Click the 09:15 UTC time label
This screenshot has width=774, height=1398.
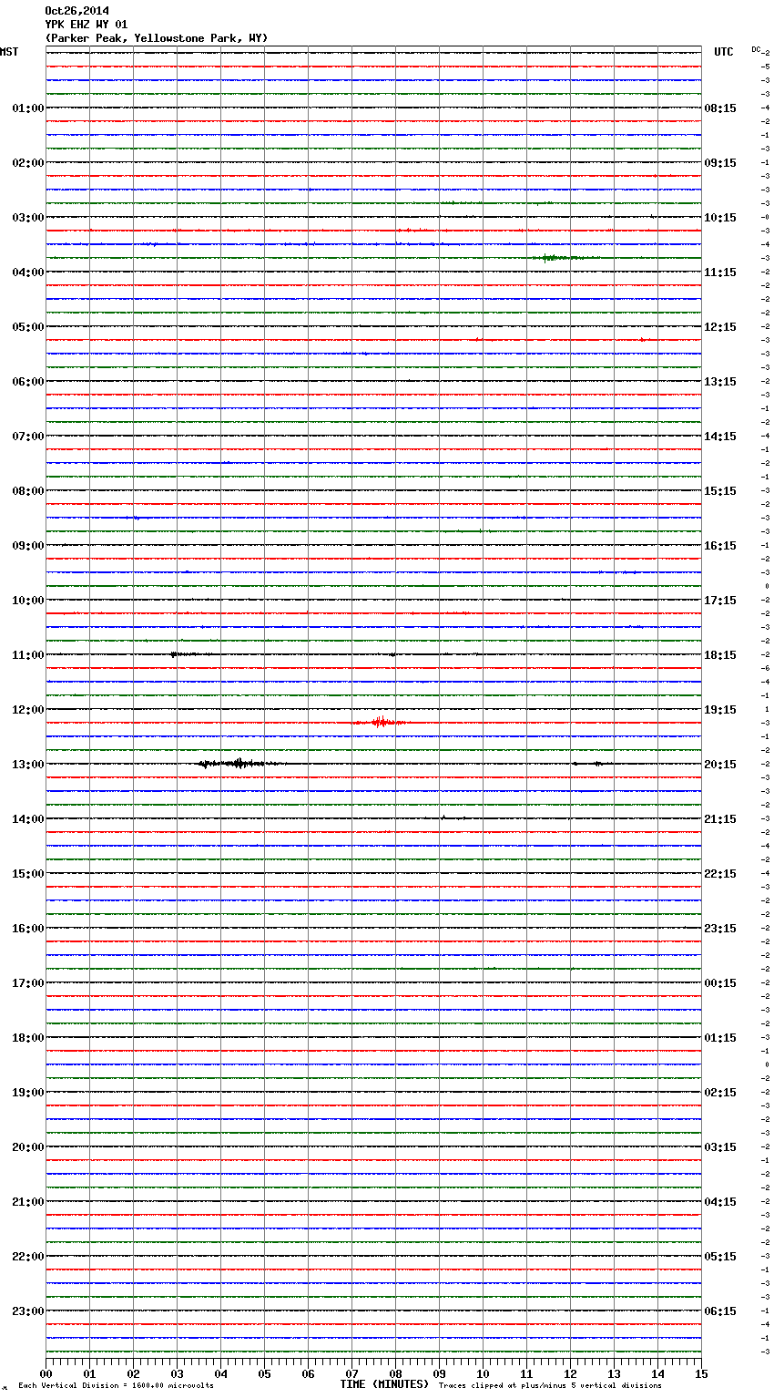[720, 163]
